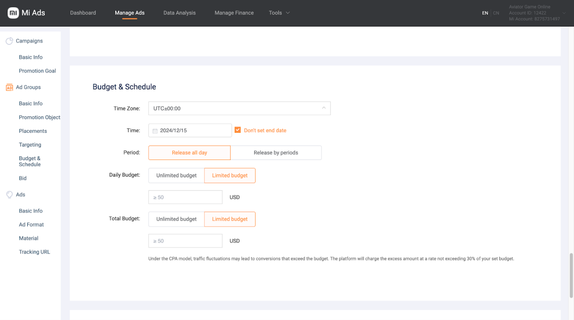Click the page vertical scrollbar thumb
The height and width of the screenshot is (320, 574).
(571, 275)
